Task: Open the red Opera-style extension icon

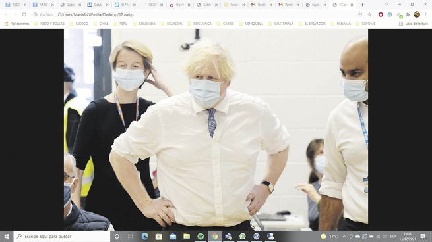Action: pyautogui.click(x=381, y=14)
